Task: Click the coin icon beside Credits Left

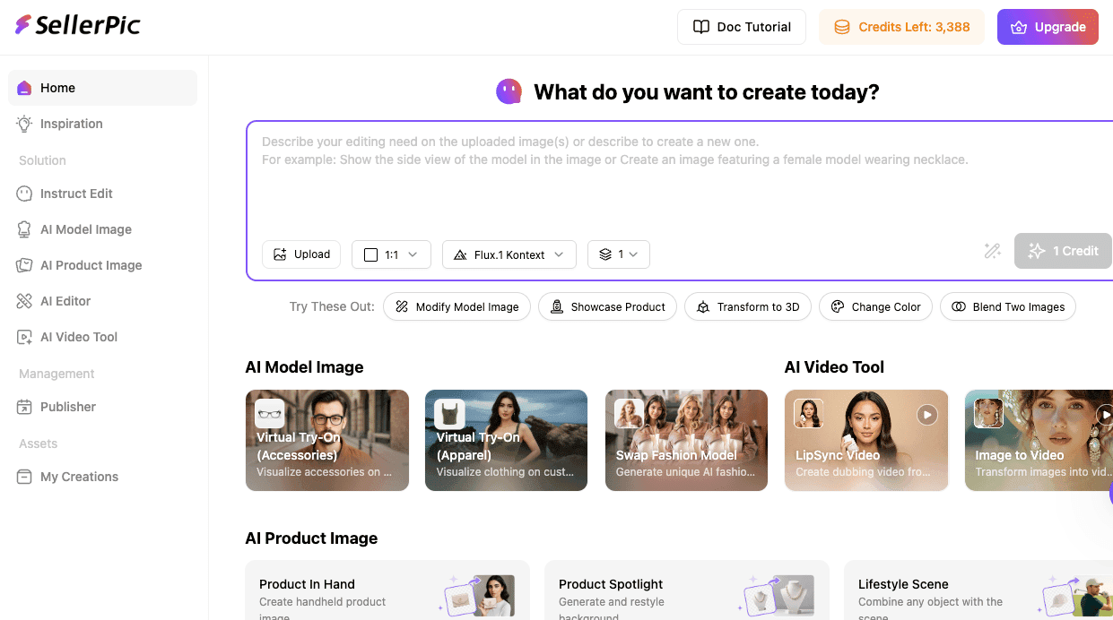Action: pos(841,27)
